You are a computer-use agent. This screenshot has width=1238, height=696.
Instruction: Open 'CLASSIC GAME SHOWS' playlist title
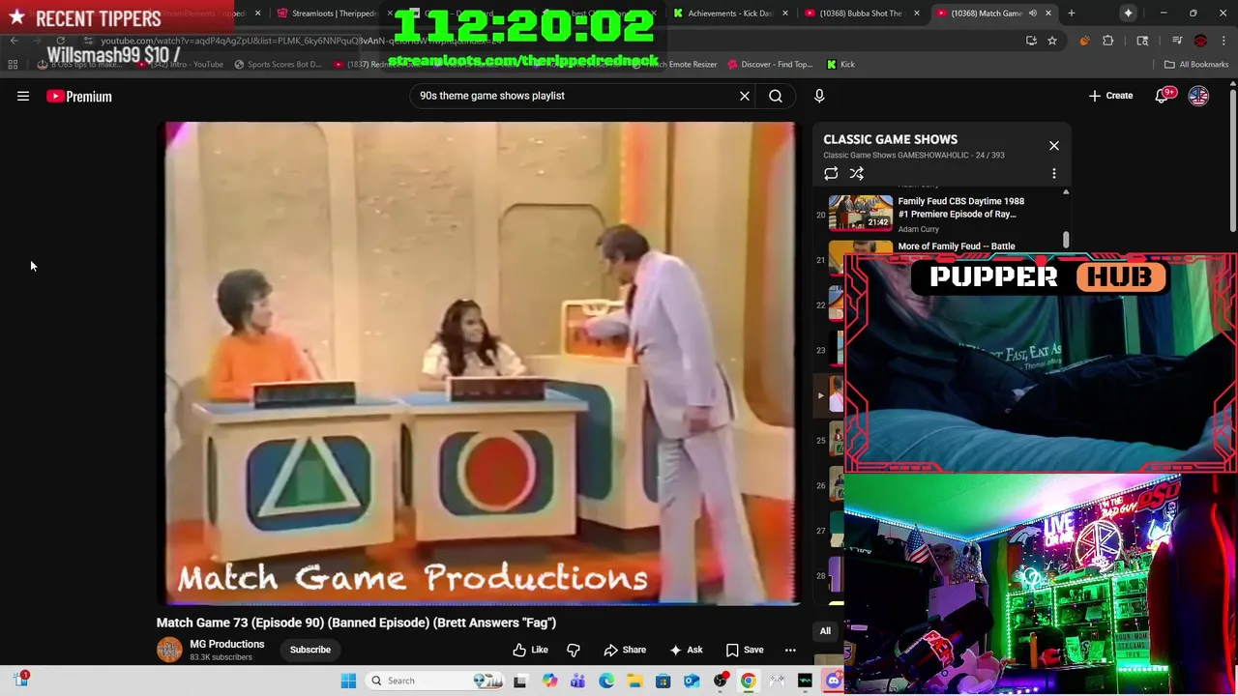[x=890, y=139]
